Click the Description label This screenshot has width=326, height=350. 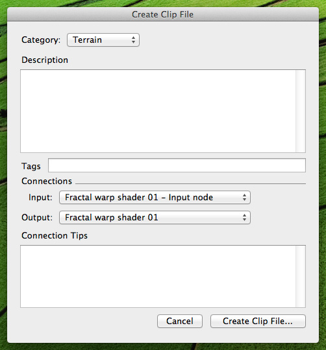click(45, 60)
